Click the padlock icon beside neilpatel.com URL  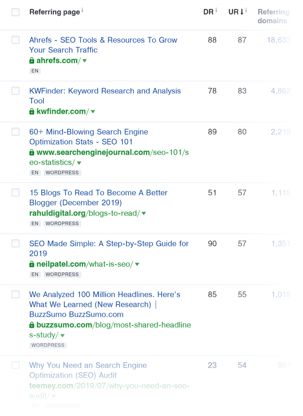(x=32, y=264)
